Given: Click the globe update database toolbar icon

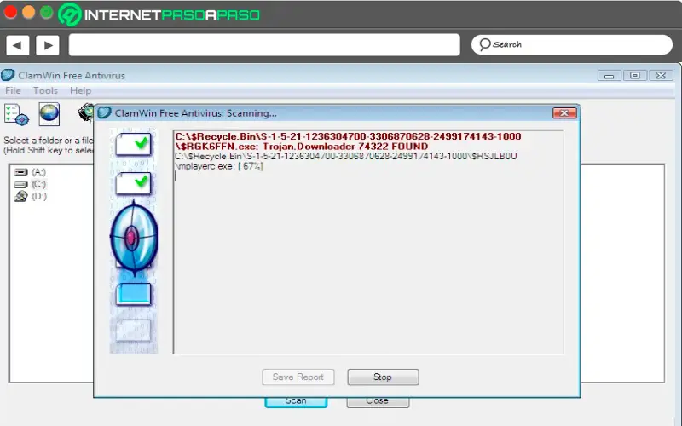Looking at the screenshot, I should pyautogui.click(x=49, y=114).
